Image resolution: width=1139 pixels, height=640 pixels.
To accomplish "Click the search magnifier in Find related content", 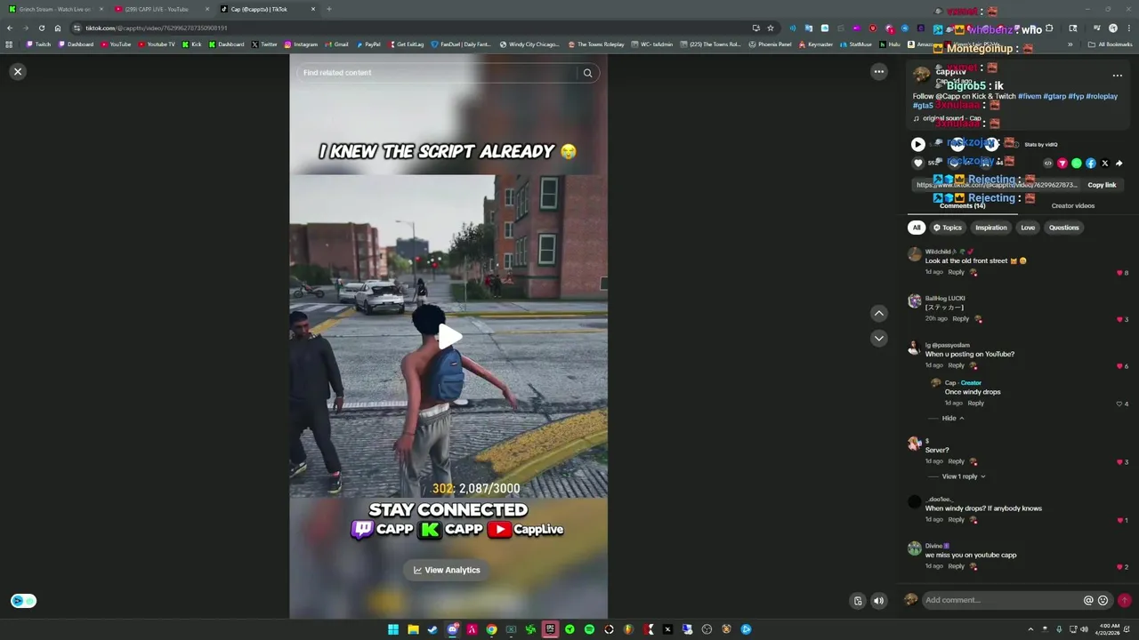I will click(x=587, y=73).
